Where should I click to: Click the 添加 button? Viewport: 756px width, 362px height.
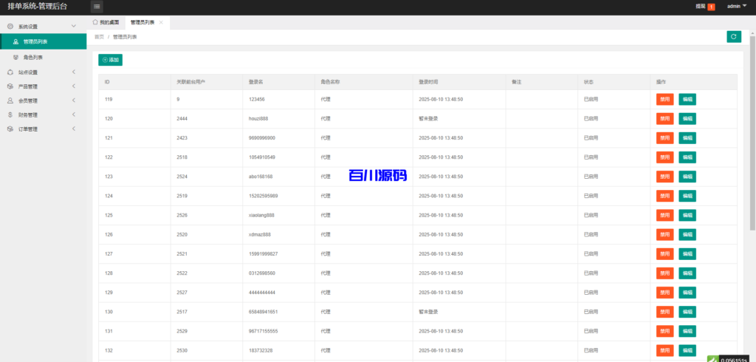coord(110,60)
